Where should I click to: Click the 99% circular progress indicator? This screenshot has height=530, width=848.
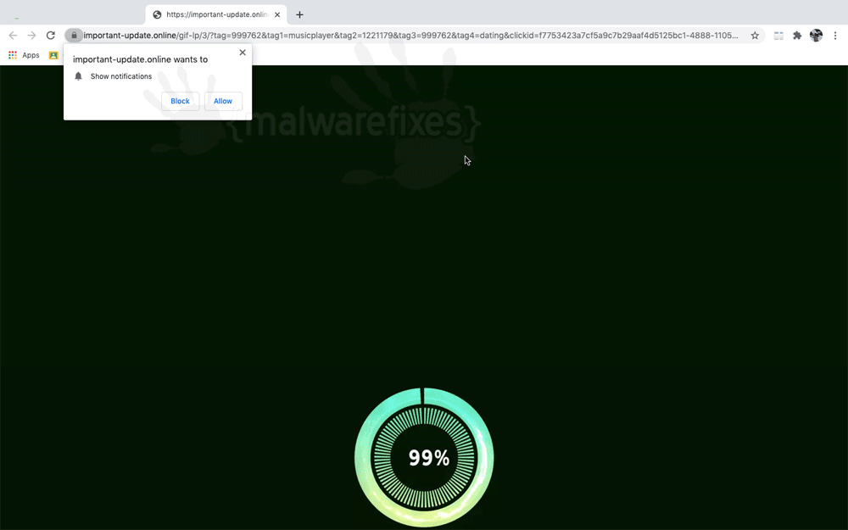click(424, 458)
